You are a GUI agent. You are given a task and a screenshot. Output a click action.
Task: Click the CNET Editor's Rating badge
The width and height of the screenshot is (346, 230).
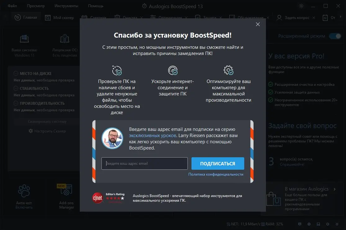108,198
